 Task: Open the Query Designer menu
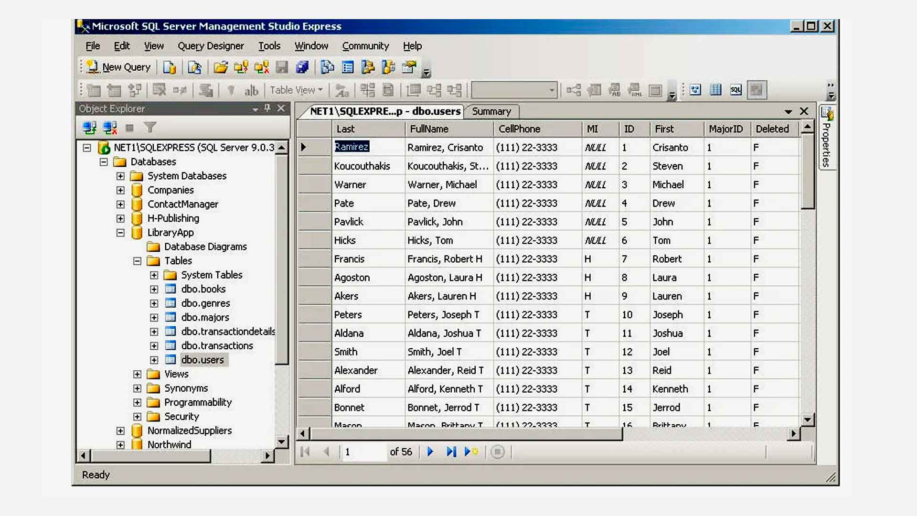211,45
